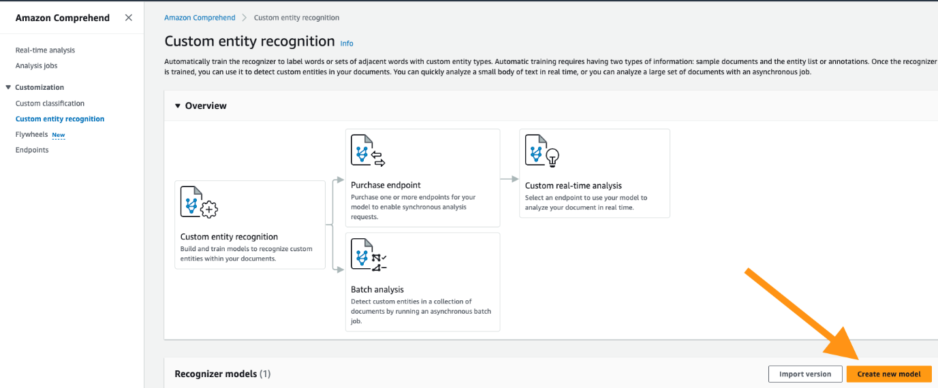Navigate to Endpoints page
938x388 pixels.
pos(32,150)
